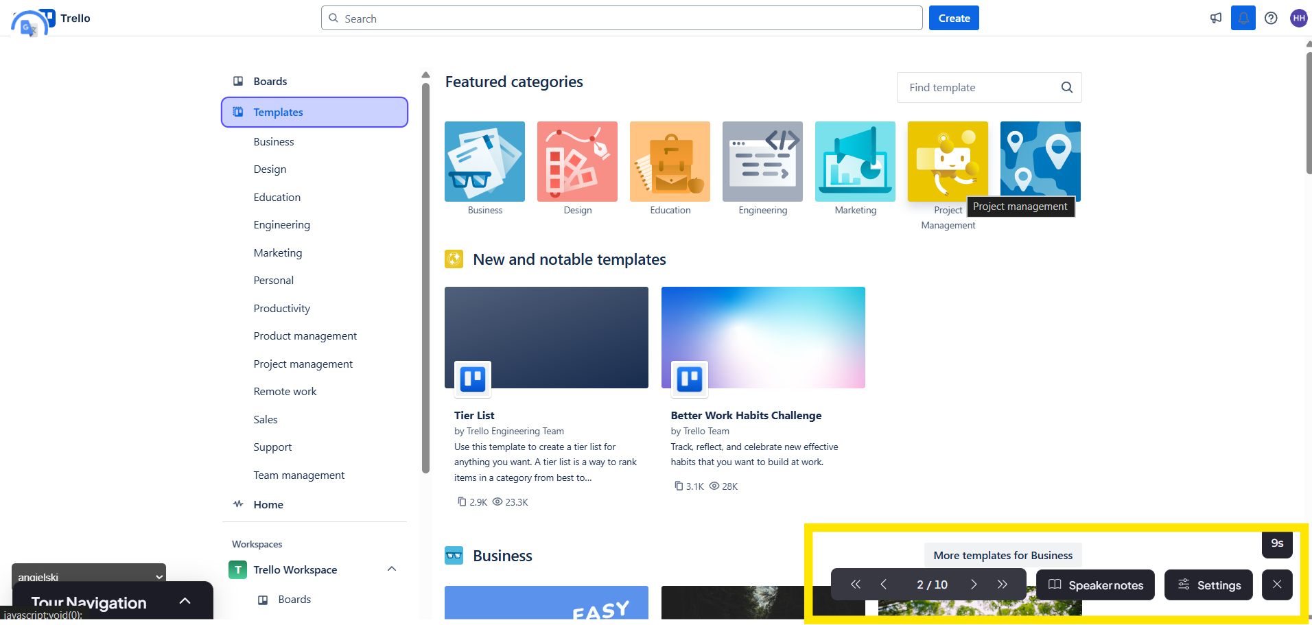This screenshot has height=625, width=1312.
Task: Select Support category in sidebar
Action: point(272,447)
